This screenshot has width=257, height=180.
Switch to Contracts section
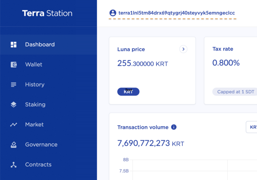click(x=48, y=165)
